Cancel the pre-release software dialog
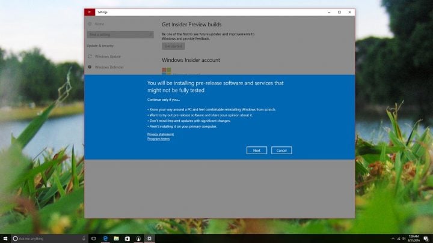 281,151
